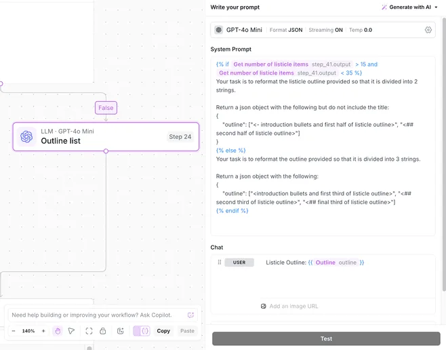Click the OpenAI logo on Outline list node
Image resolution: width=446 pixels, height=350 pixels.
tap(26, 137)
